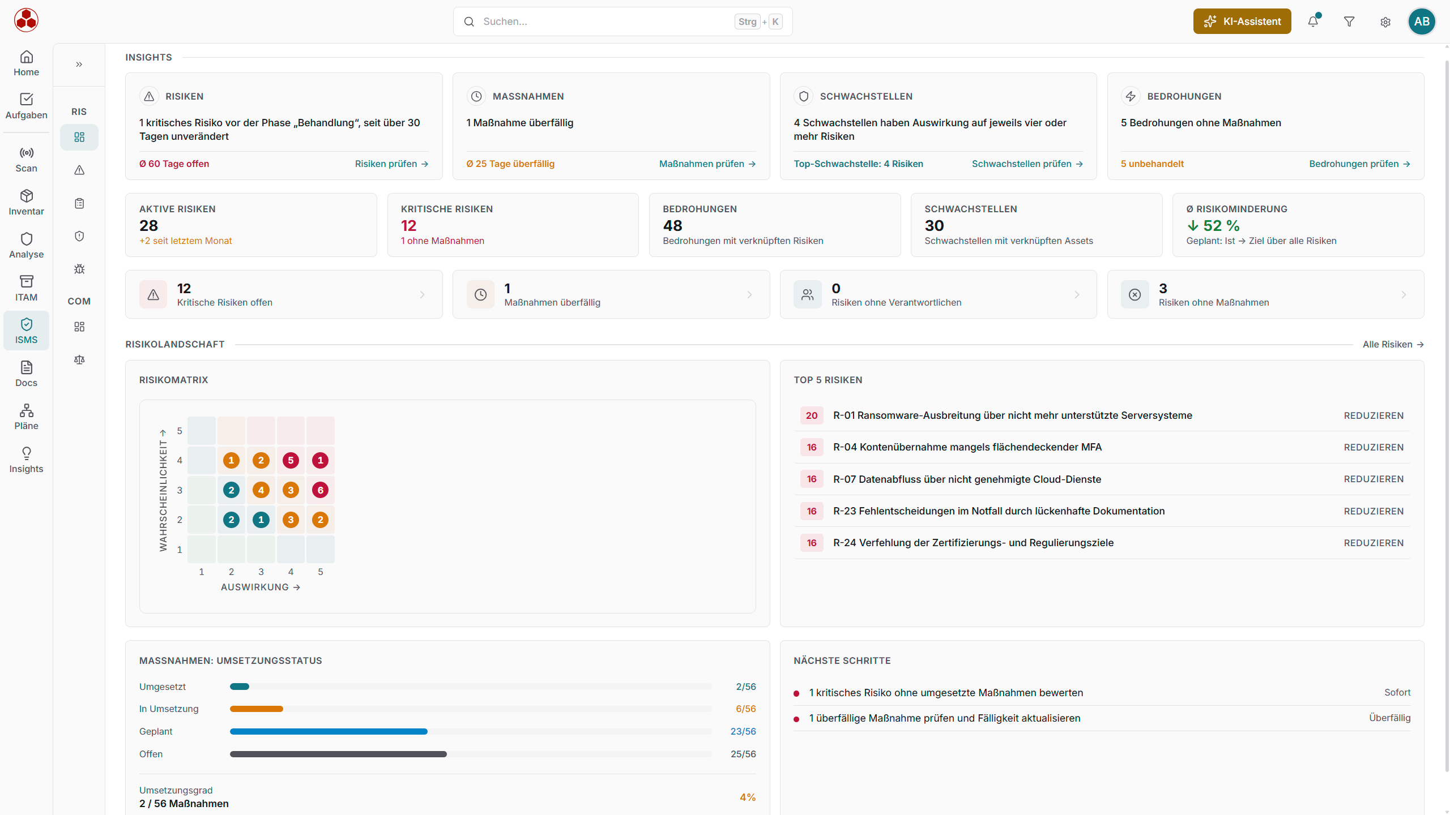Click the Geplant progress bar
The height and width of the screenshot is (815, 1450).
471,731
